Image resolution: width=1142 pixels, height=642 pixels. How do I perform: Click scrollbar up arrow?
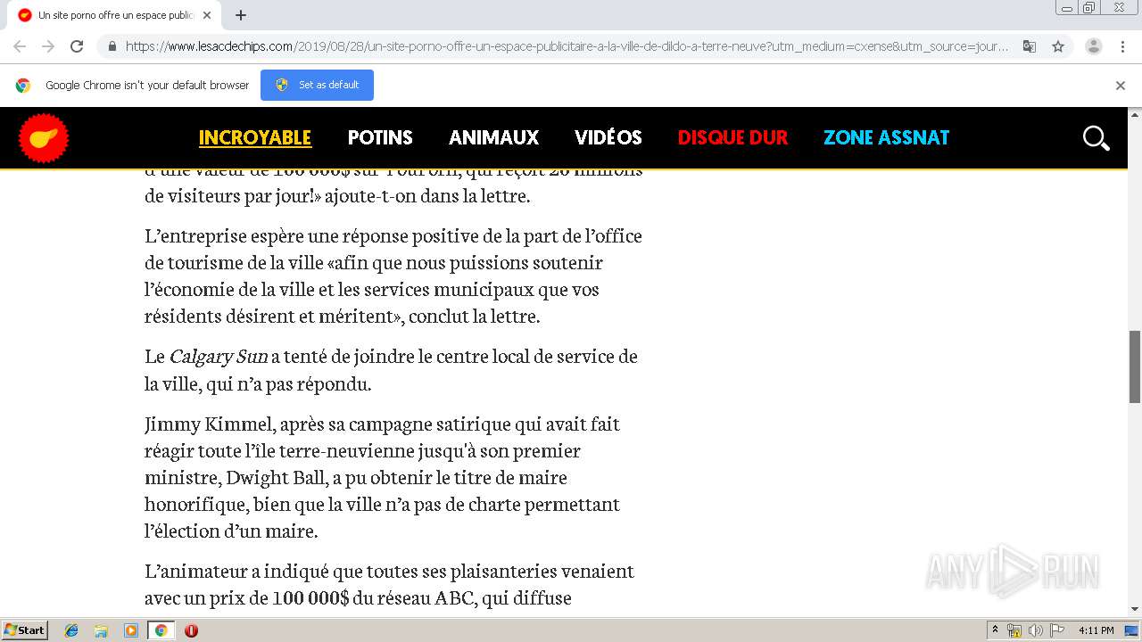coord(1135,114)
